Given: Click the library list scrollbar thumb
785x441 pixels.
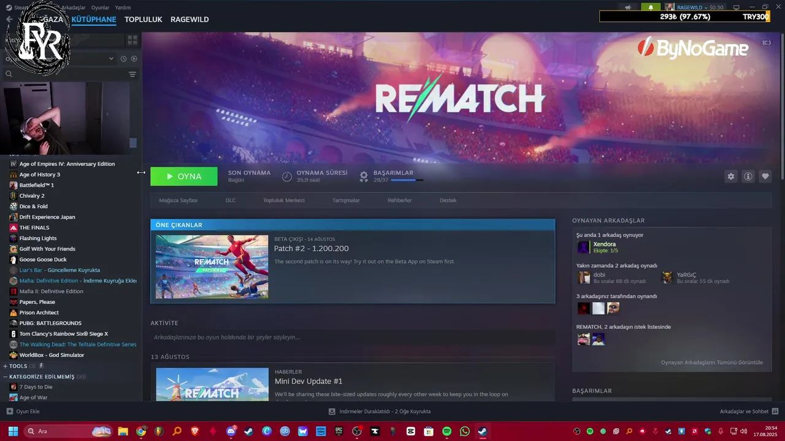Looking at the screenshot, I should click(133, 143).
